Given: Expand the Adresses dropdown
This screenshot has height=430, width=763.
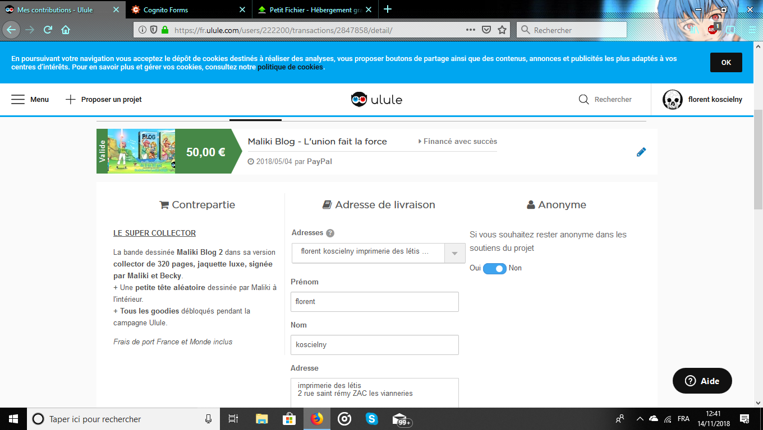Looking at the screenshot, I should pyautogui.click(x=454, y=252).
